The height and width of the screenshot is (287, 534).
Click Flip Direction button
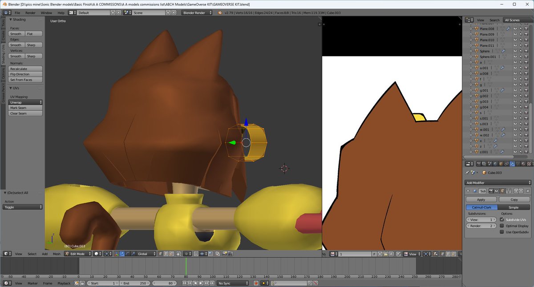click(x=25, y=74)
